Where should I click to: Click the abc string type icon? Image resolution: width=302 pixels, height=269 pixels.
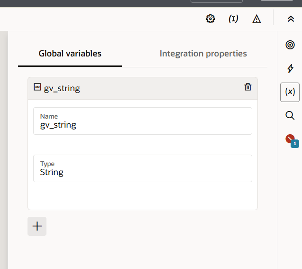click(37, 87)
